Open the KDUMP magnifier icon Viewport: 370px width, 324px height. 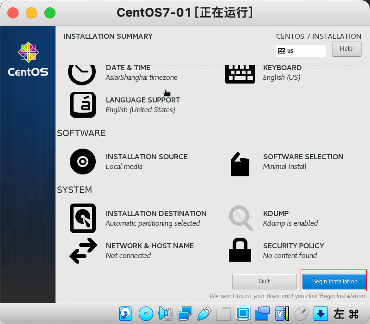pyautogui.click(x=240, y=218)
